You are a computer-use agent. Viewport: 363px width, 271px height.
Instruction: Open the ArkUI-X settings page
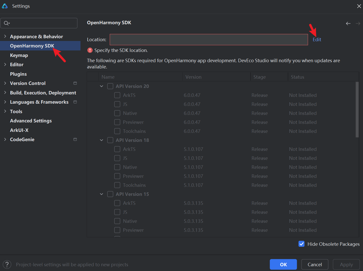[19, 130]
